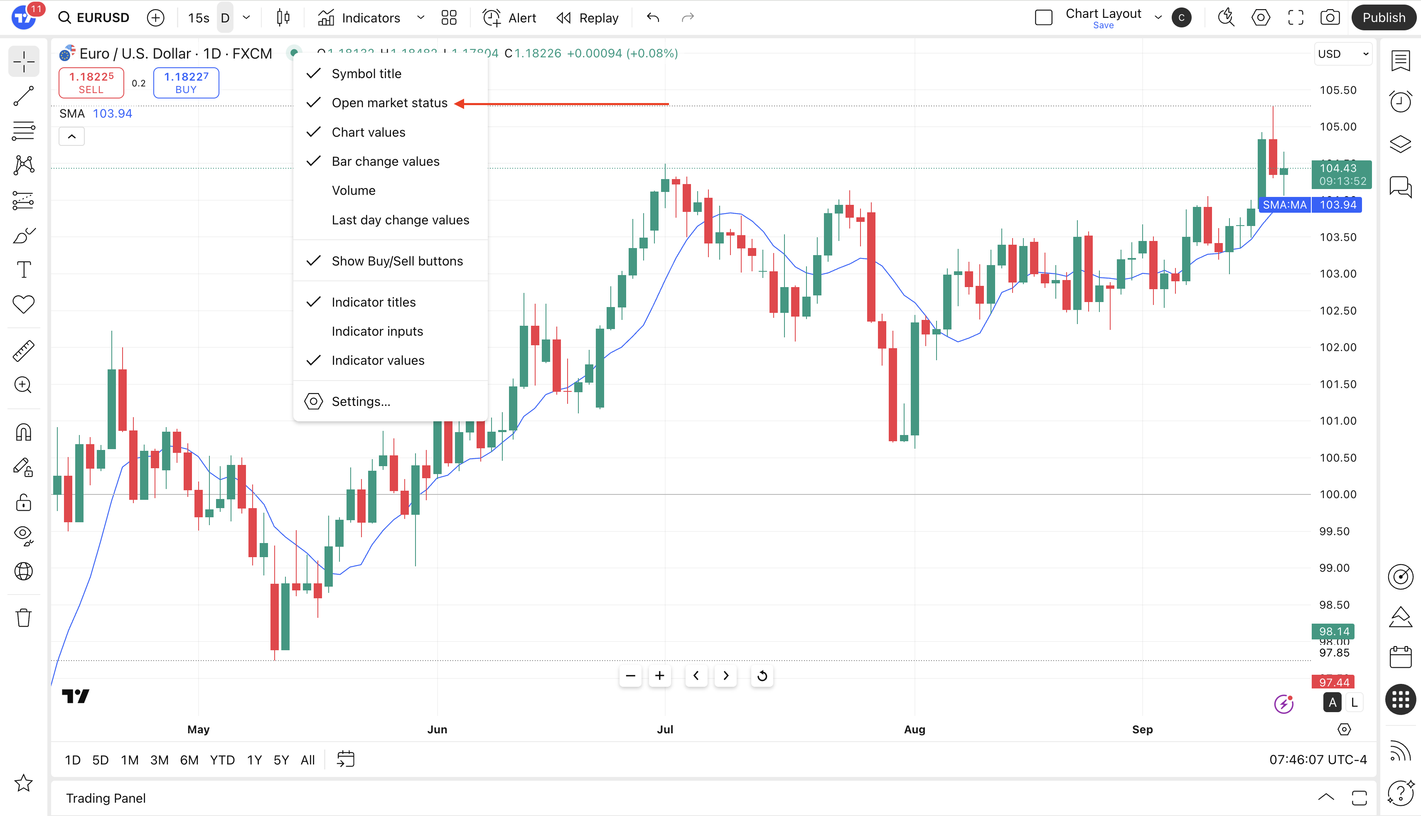Image resolution: width=1421 pixels, height=816 pixels.
Task: Open Settings... from the context menu
Action: [360, 401]
